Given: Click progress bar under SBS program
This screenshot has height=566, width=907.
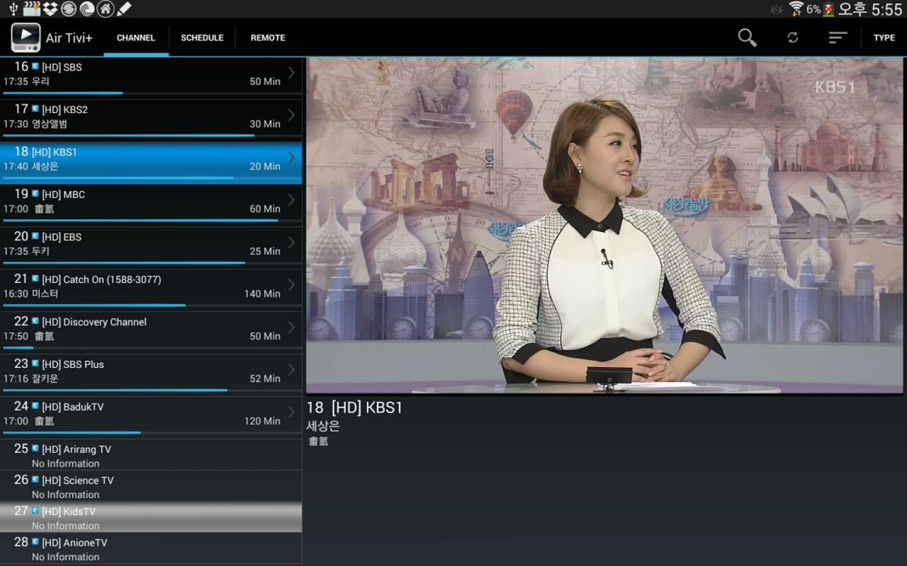Looking at the screenshot, I should (x=152, y=93).
